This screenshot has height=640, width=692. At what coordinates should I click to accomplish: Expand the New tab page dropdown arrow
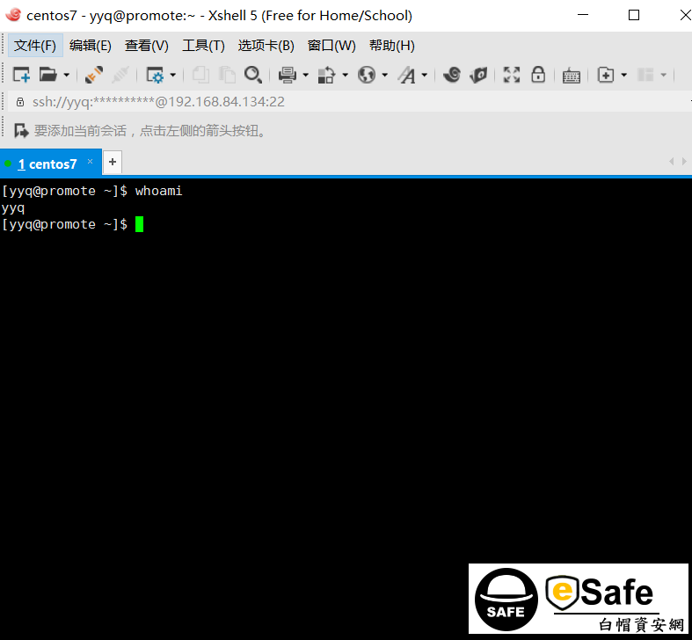pyautogui.click(x=624, y=75)
